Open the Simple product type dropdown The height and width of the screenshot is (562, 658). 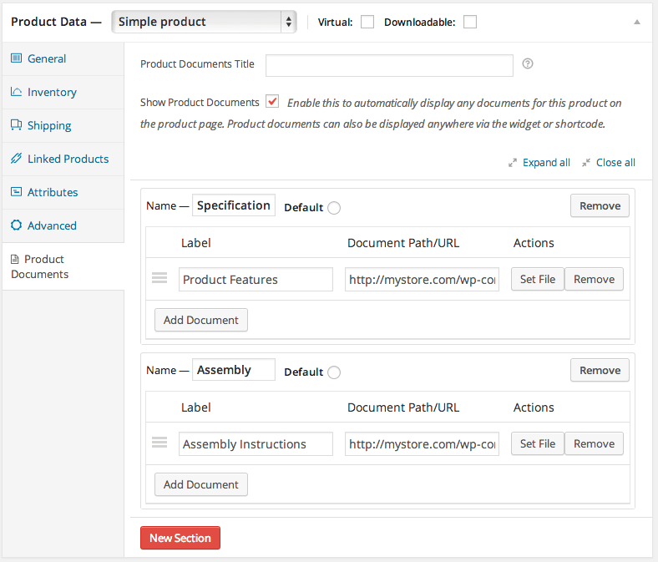tap(204, 22)
